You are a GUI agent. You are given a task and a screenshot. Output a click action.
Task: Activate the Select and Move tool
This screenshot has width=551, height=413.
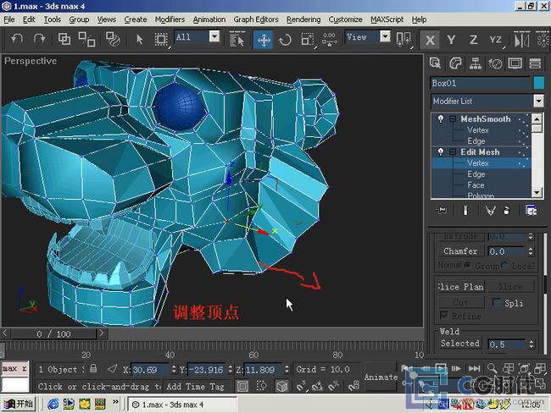pyautogui.click(x=264, y=39)
